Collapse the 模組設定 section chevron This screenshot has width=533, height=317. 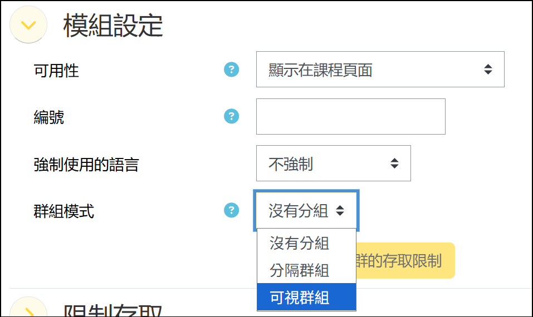(x=28, y=25)
